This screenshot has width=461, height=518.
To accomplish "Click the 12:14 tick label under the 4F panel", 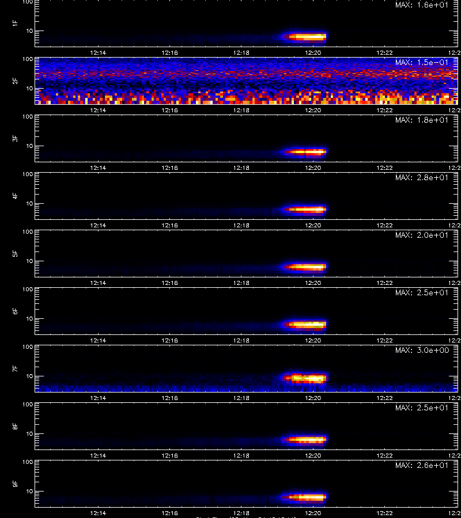I will point(98,225).
